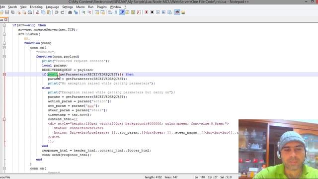The height and width of the screenshot is (179, 318).
Task: Click the rightmost toolbar icon after ABC
Action: [183, 12]
